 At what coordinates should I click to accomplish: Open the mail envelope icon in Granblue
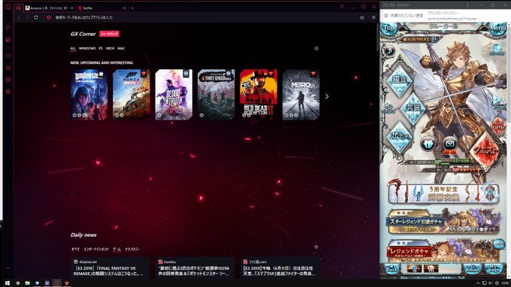(x=449, y=143)
